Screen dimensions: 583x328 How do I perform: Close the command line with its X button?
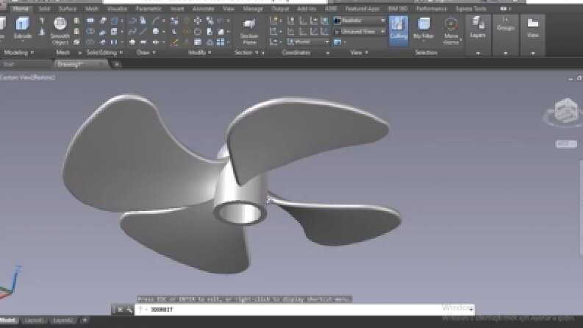point(120,310)
